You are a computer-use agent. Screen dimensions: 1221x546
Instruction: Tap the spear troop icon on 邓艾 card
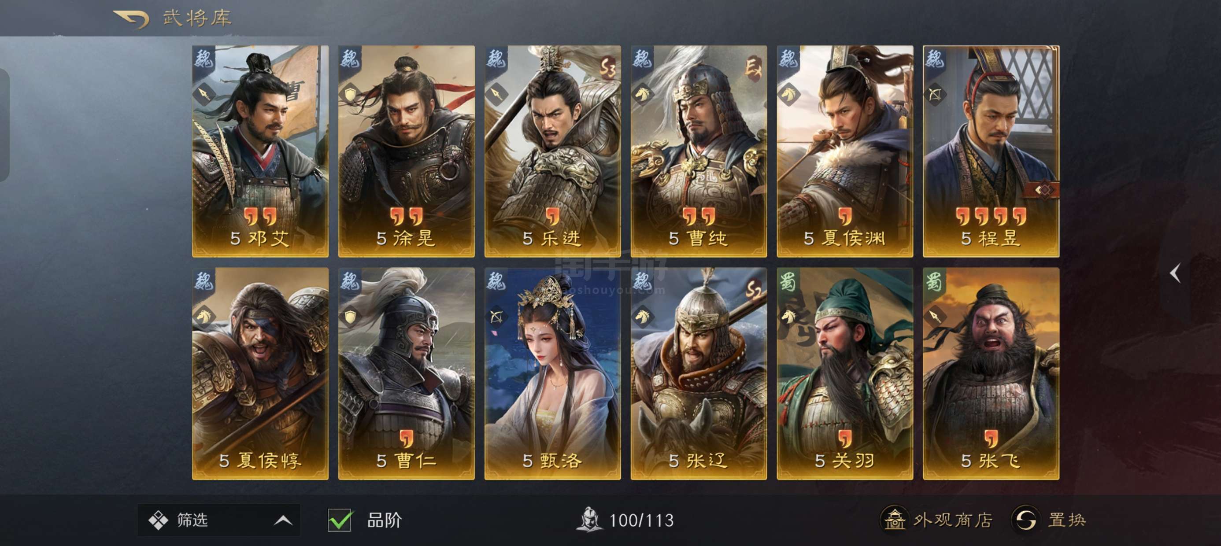(x=204, y=93)
